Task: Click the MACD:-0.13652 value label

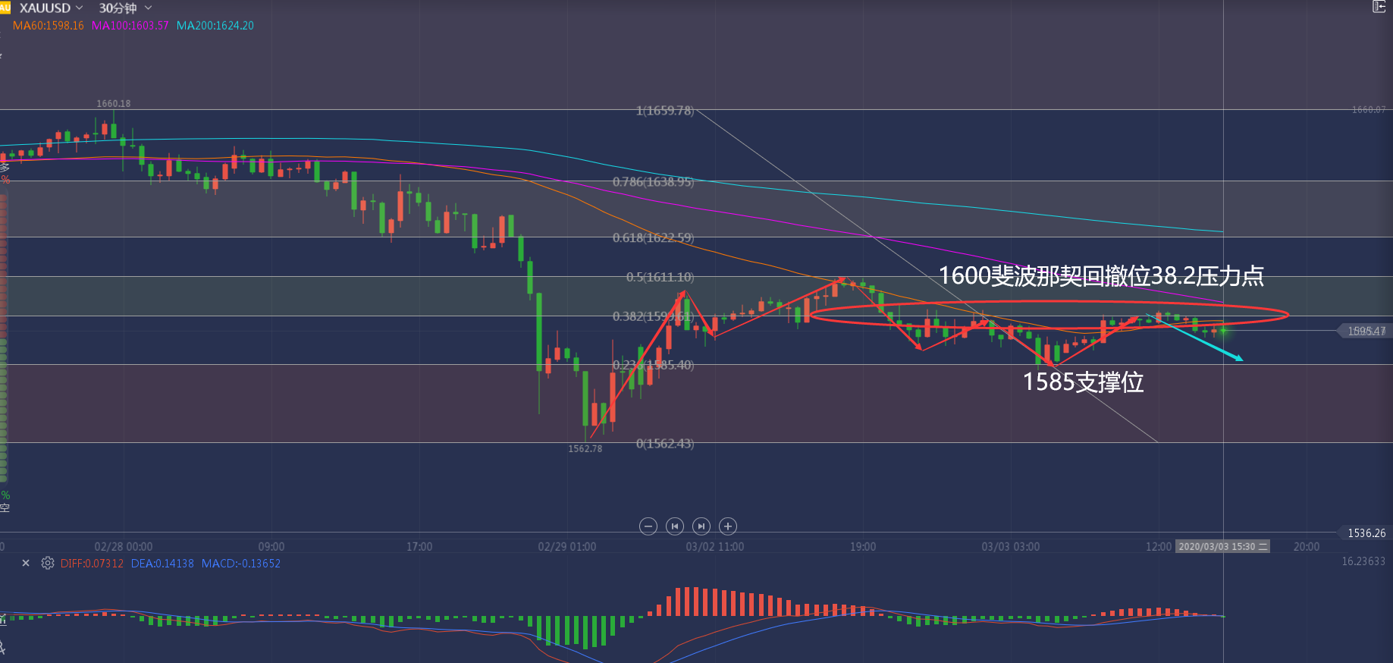Action: (x=241, y=564)
